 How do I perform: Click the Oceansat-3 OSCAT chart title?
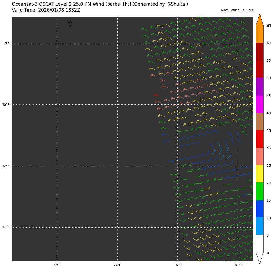click(100, 4)
